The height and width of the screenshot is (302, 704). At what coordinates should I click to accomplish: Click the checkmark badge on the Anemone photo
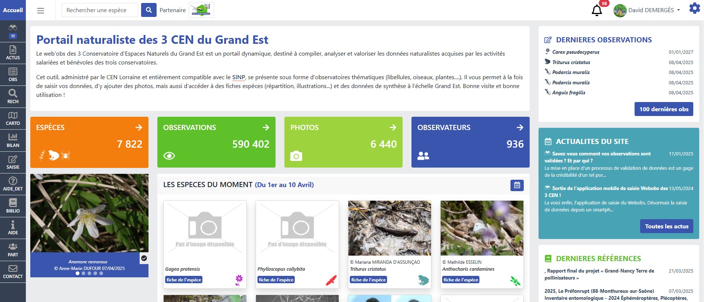pyautogui.click(x=144, y=258)
